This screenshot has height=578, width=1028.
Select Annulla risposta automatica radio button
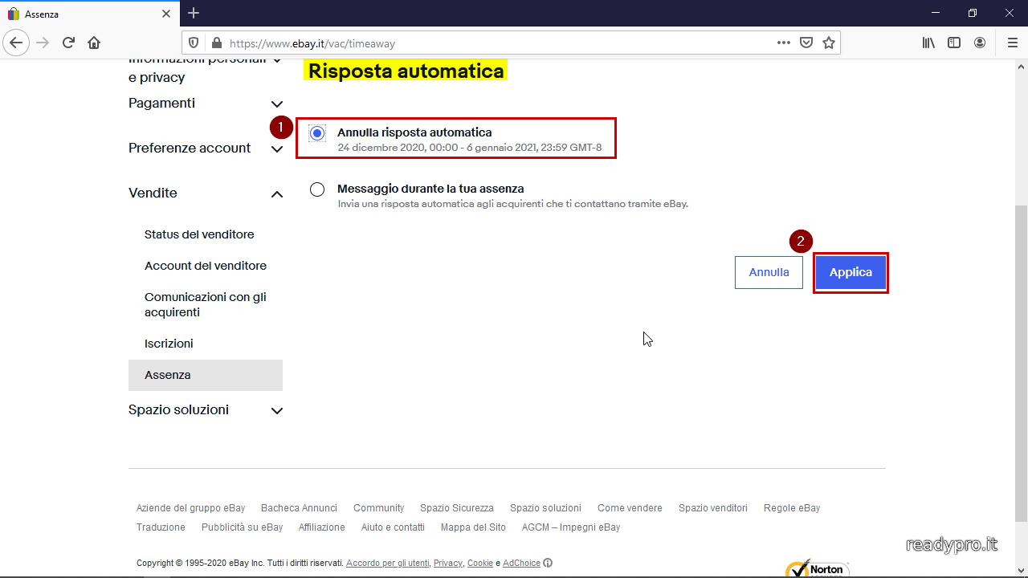[317, 133]
